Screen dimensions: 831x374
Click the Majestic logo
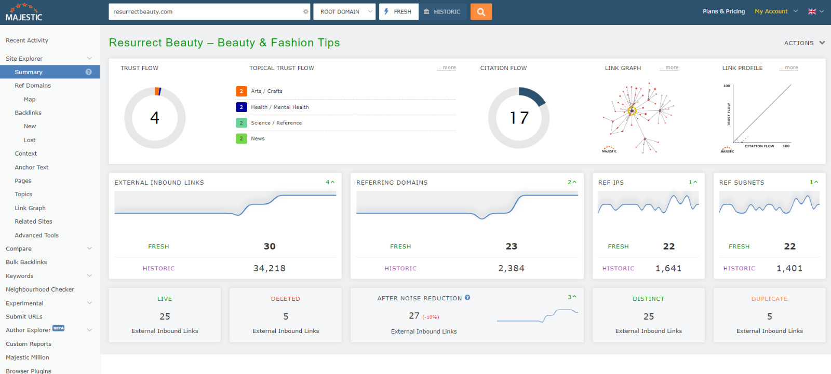[24, 12]
